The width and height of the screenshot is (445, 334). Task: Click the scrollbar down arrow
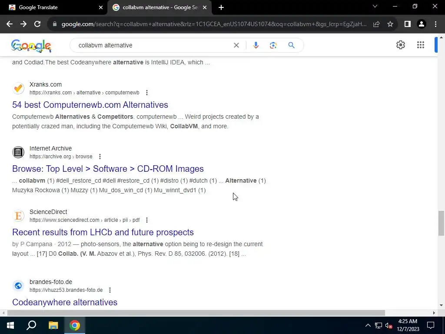[441, 306]
